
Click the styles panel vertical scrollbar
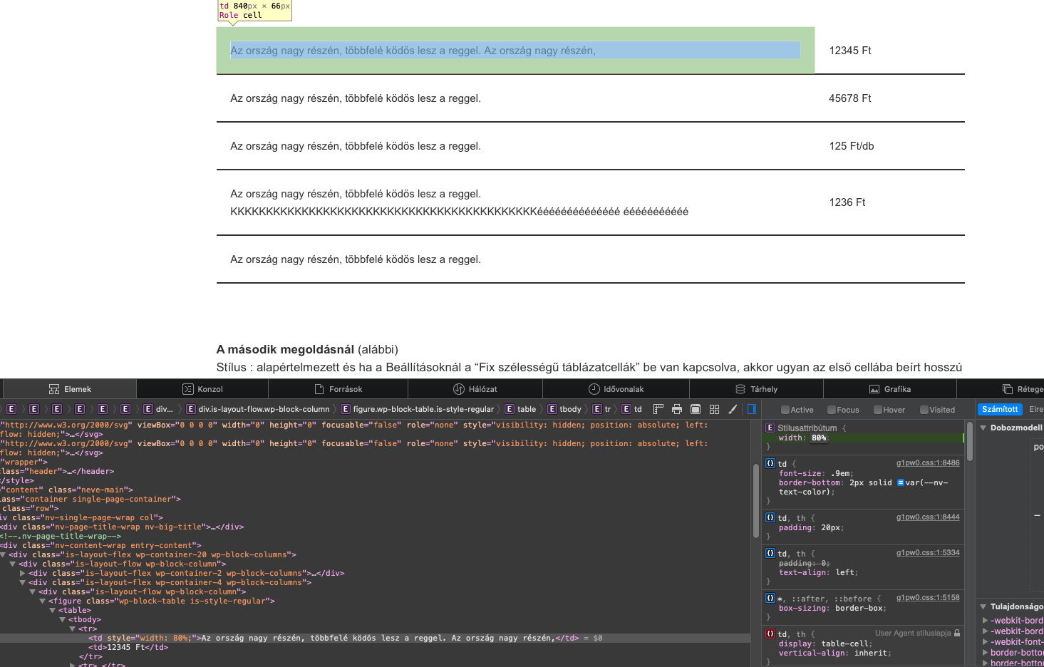[970, 442]
